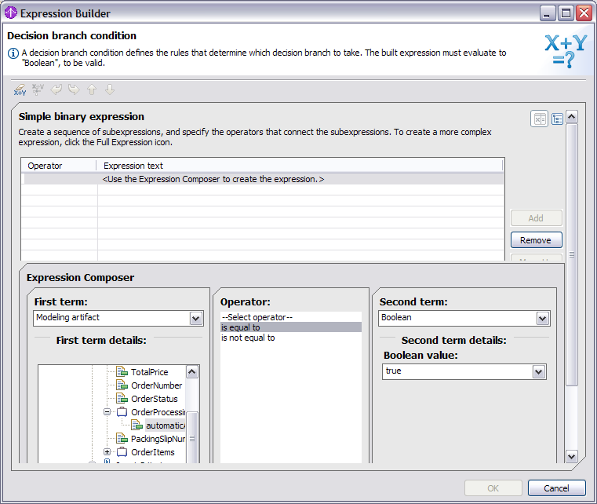
Task: Select OrderStatus in the tree
Action: point(155,399)
